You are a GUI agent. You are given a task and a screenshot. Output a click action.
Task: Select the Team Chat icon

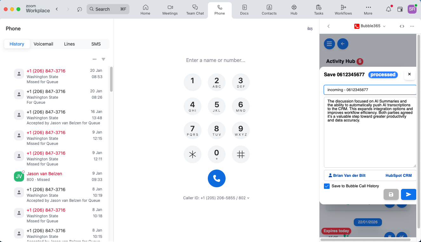195,10
